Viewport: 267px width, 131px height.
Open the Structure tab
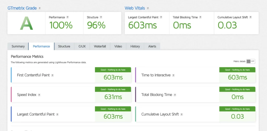click(x=64, y=46)
